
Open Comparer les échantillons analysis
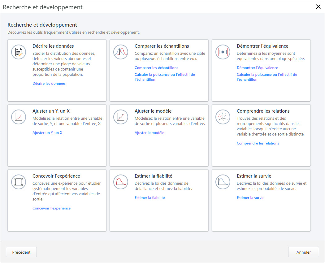156,67
